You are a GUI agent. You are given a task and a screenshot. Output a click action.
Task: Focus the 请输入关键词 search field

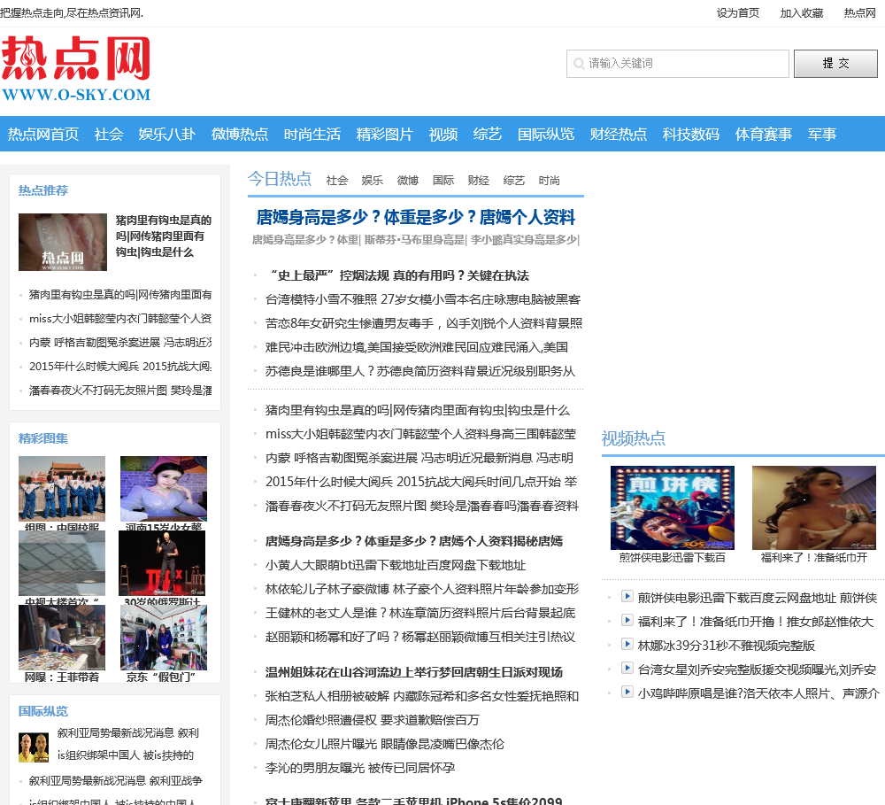(677, 63)
